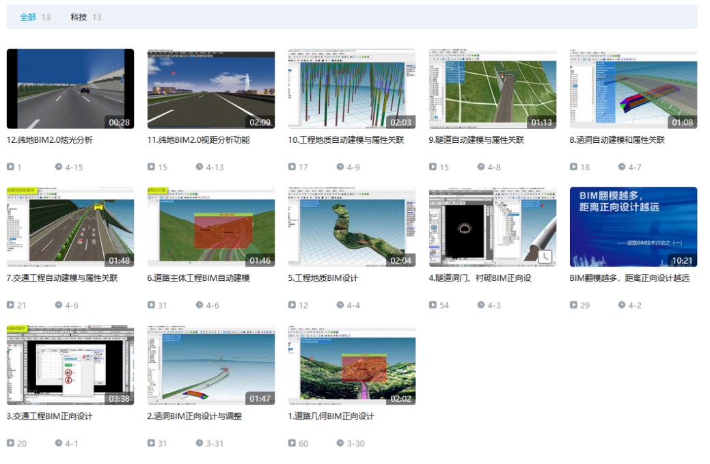
Task: Click clock date icon beside 4-13
Action: click(200, 167)
